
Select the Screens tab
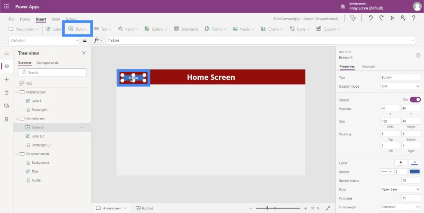[x=25, y=62]
